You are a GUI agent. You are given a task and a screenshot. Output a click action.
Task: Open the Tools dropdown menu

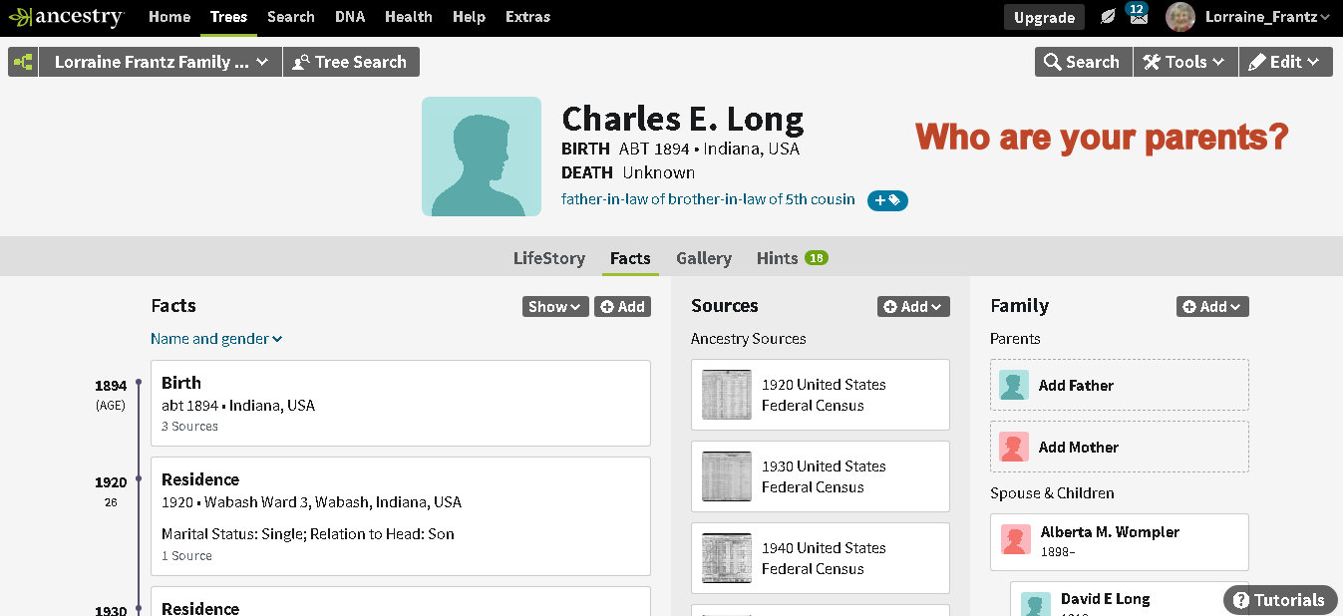click(x=1184, y=62)
